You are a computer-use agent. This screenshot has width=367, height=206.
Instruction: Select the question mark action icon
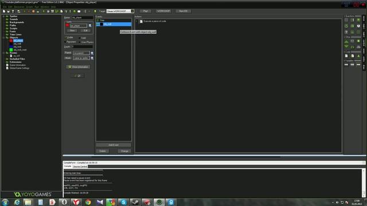346,32
